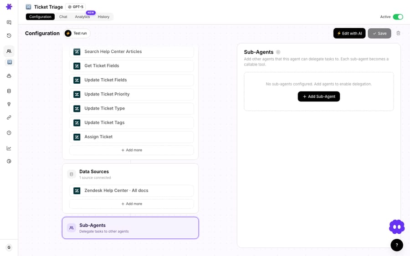Image resolution: width=410 pixels, height=256 pixels.
Task: Expand Add more under tools list
Action: point(132,150)
